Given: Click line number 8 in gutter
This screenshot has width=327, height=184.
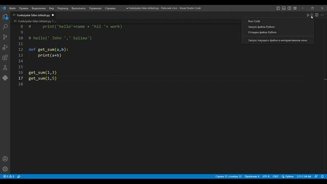Looking at the screenshot, I should [x=21, y=27].
